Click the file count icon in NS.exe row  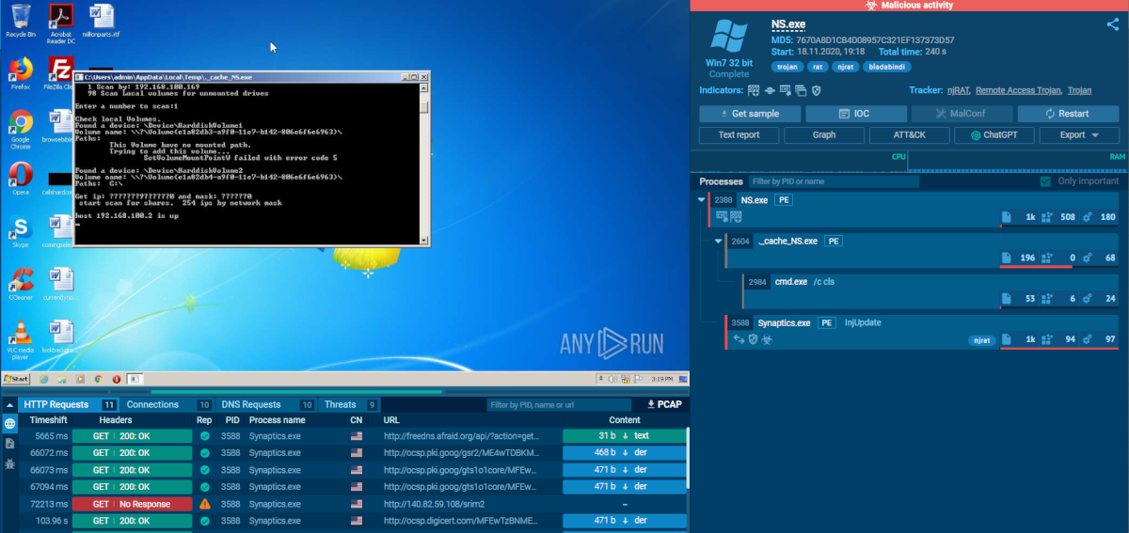tap(1006, 217)
